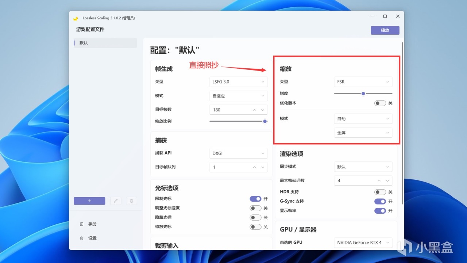
Task: Open the 手册 manual
Action: (88, 224)
